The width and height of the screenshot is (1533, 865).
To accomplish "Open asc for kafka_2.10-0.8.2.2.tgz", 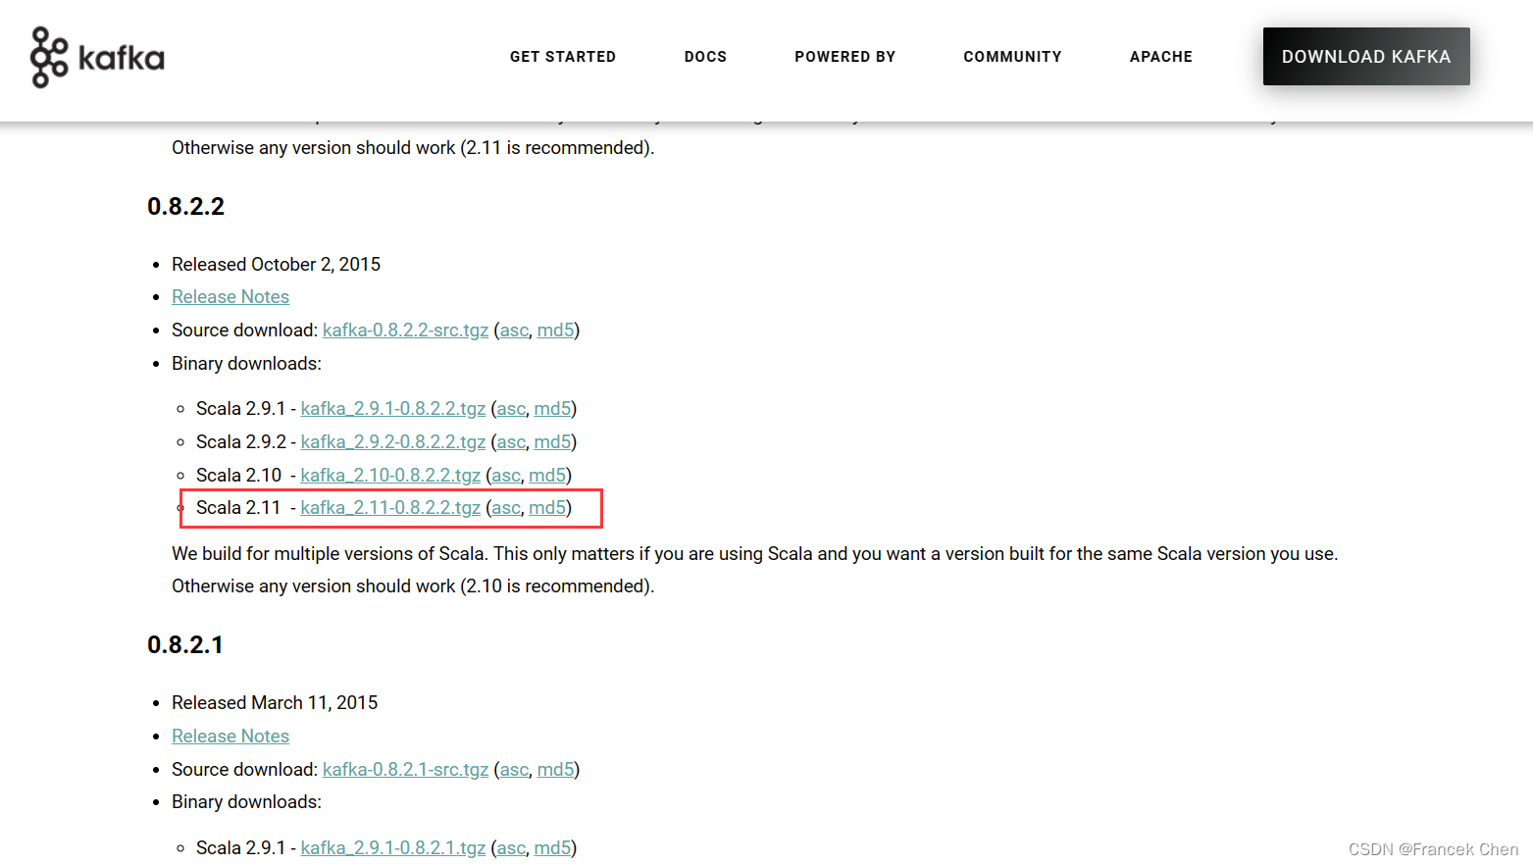I will [506, 476].
